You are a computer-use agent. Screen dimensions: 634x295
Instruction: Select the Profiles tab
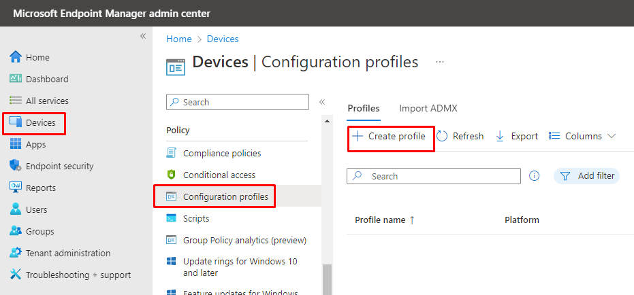364,109
